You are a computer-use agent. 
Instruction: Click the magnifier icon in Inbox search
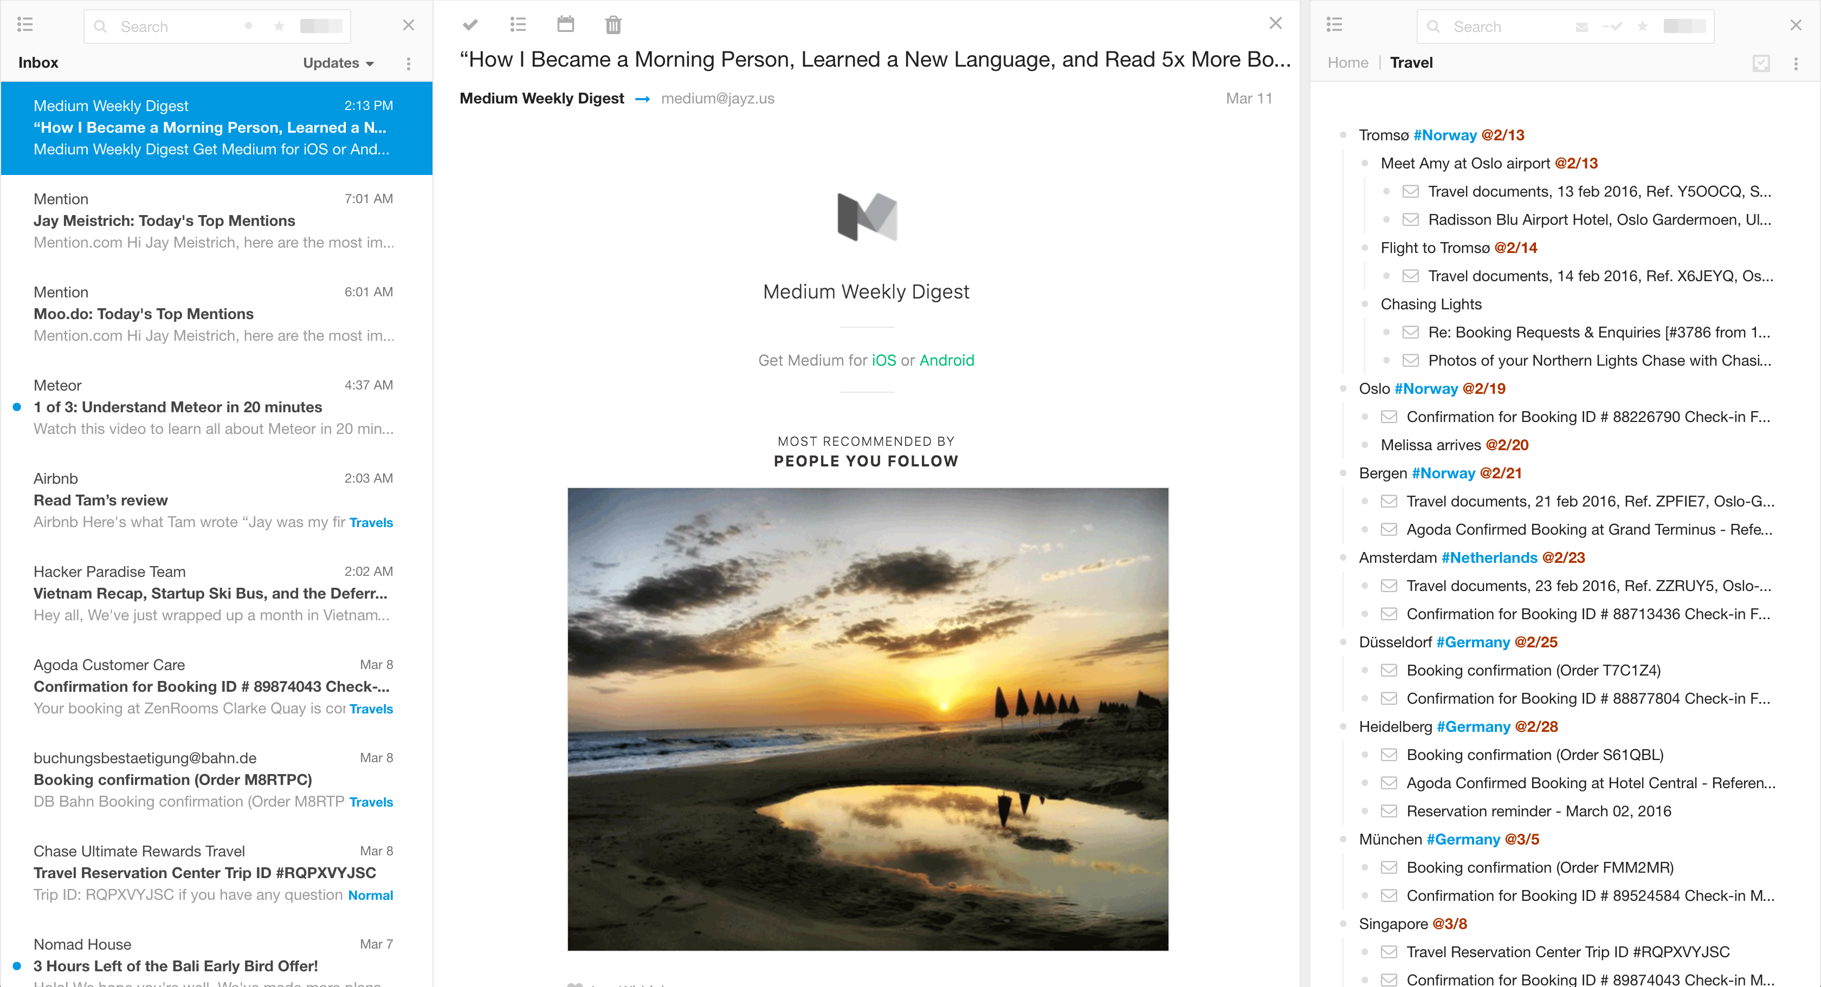[100, 26]
